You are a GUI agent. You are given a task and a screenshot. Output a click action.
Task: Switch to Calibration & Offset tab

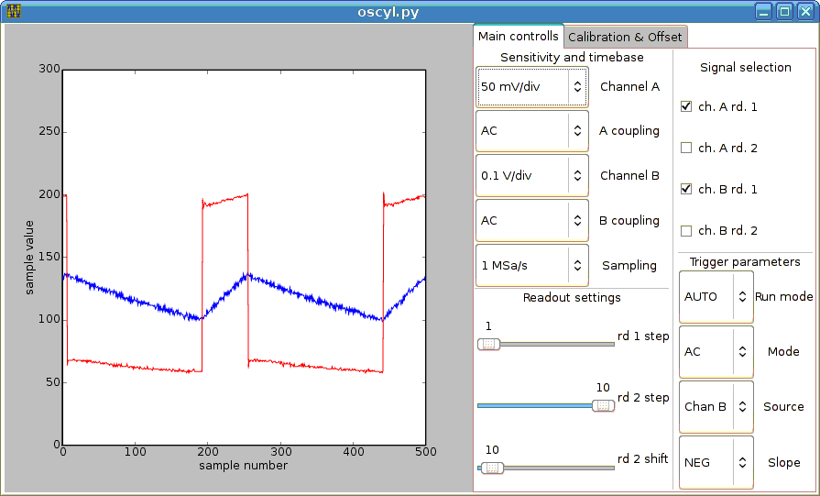pyautogui.click(x=625, y=38)
